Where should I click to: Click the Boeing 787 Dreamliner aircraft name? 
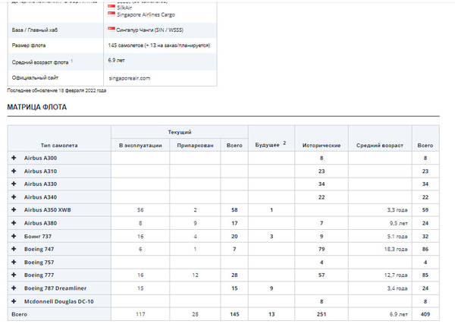click(55, 288)
